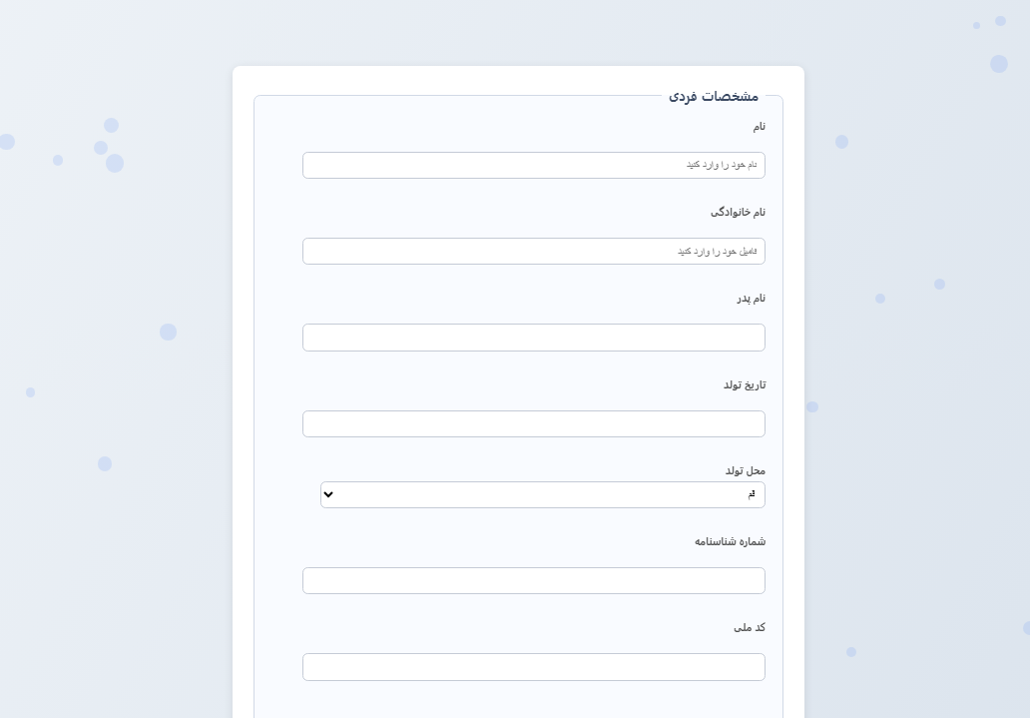Click the dropdown chevron next to قم

coord(328,494)
